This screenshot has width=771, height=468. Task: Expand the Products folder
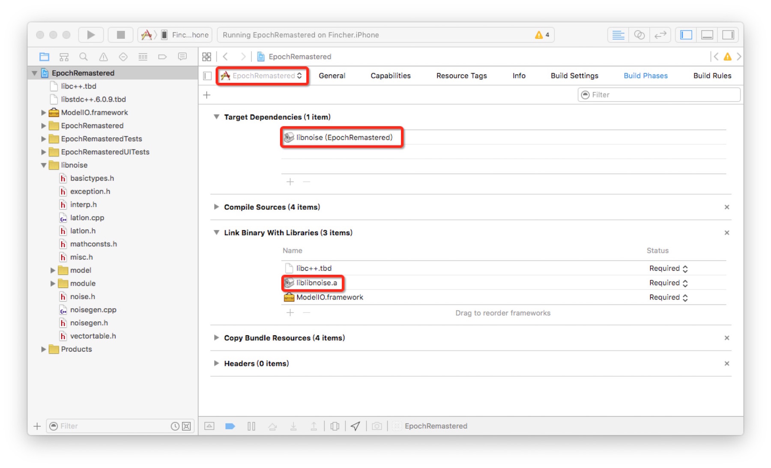click(x=44, y=349)
